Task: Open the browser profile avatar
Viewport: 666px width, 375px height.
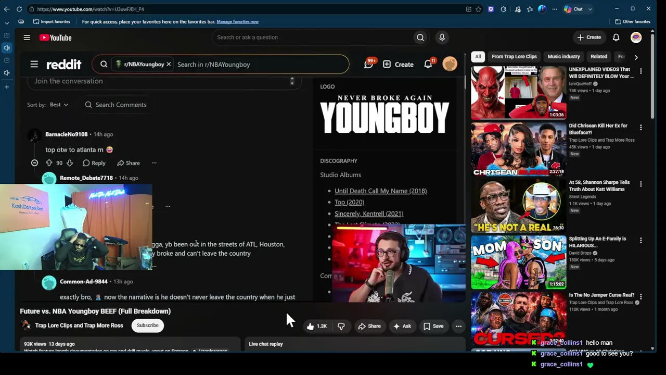Action: coord(542,9)
